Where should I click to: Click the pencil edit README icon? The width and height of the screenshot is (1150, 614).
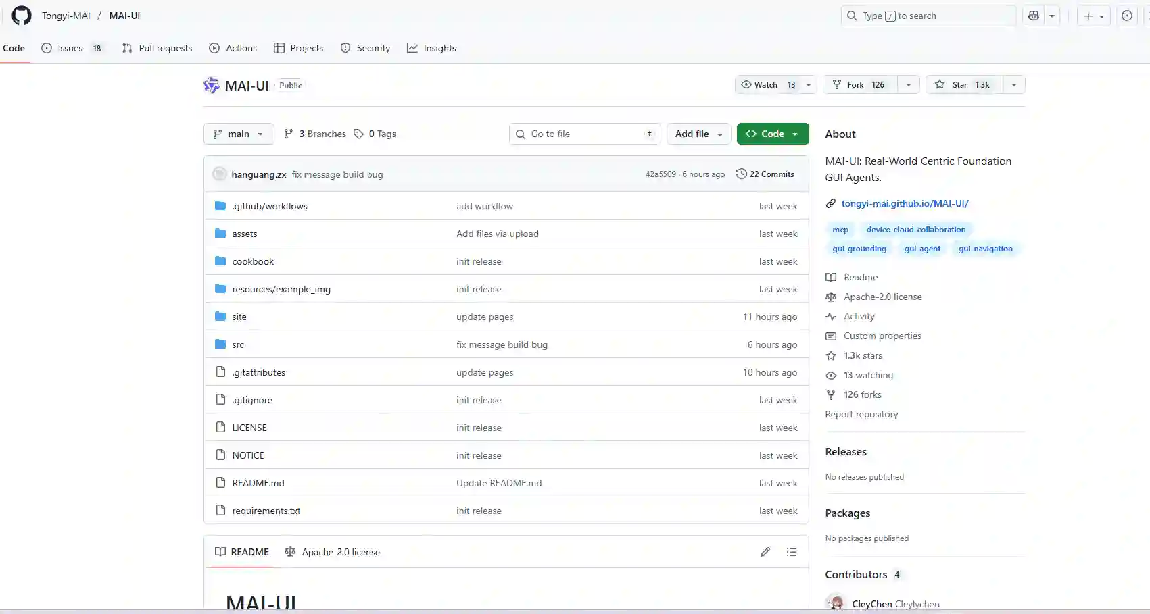pyautogui.click(x=765, y=552)
